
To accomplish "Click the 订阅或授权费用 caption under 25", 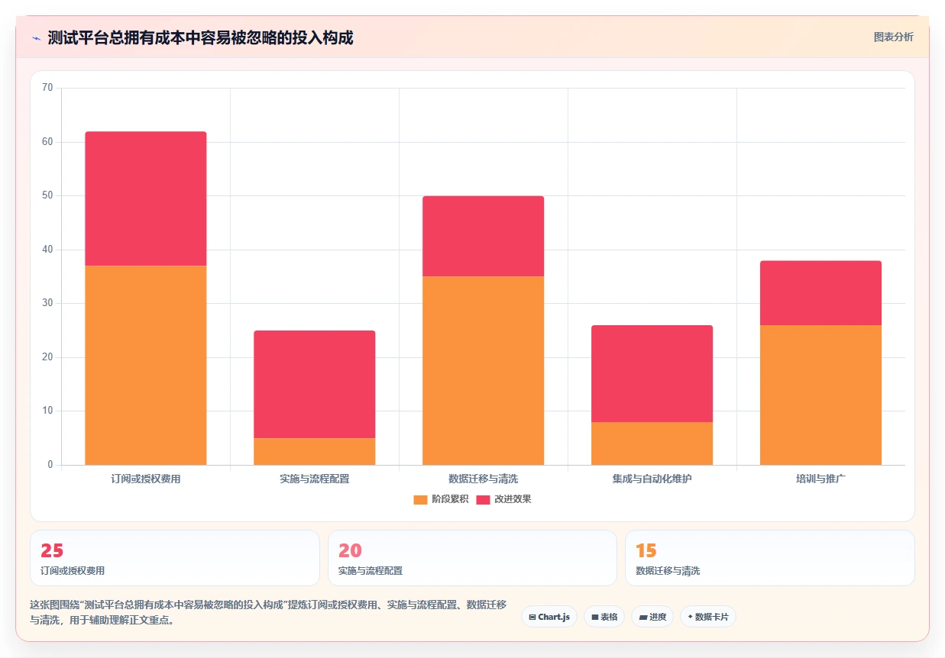I will (73, 570).
